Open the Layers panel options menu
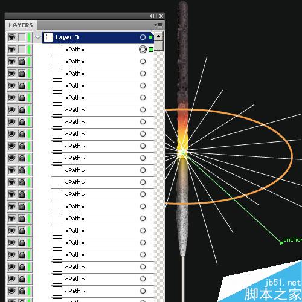 [x=158, y=25]
